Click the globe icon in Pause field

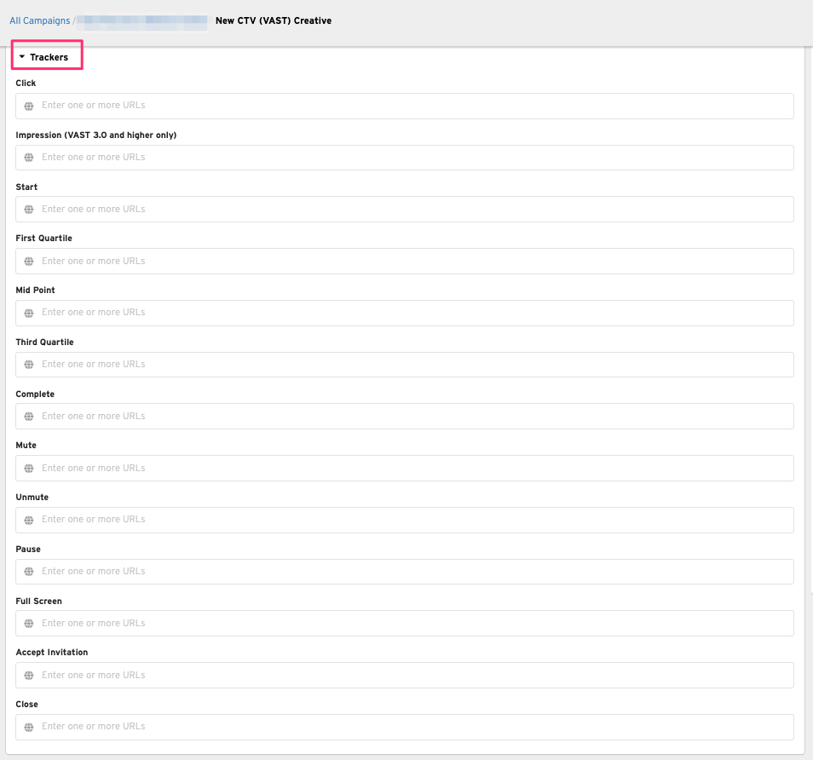(29, 572)
